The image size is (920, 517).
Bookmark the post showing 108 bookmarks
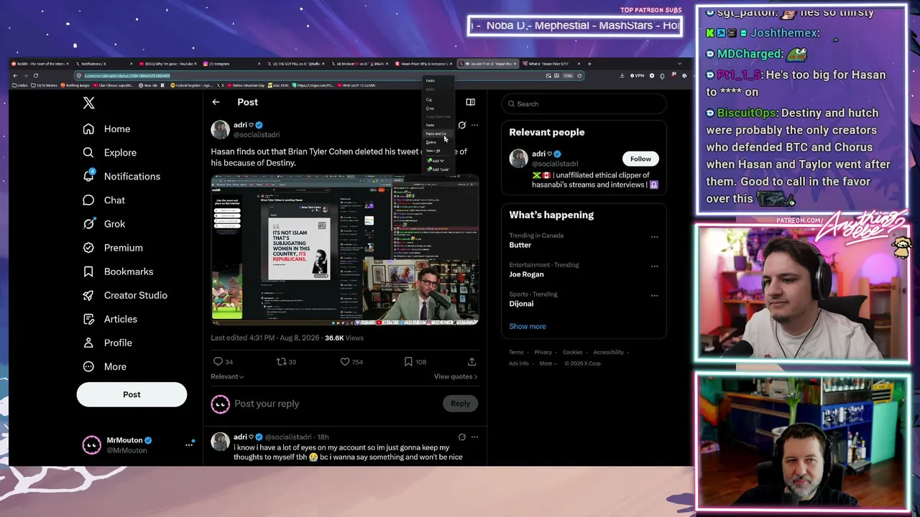415,362
